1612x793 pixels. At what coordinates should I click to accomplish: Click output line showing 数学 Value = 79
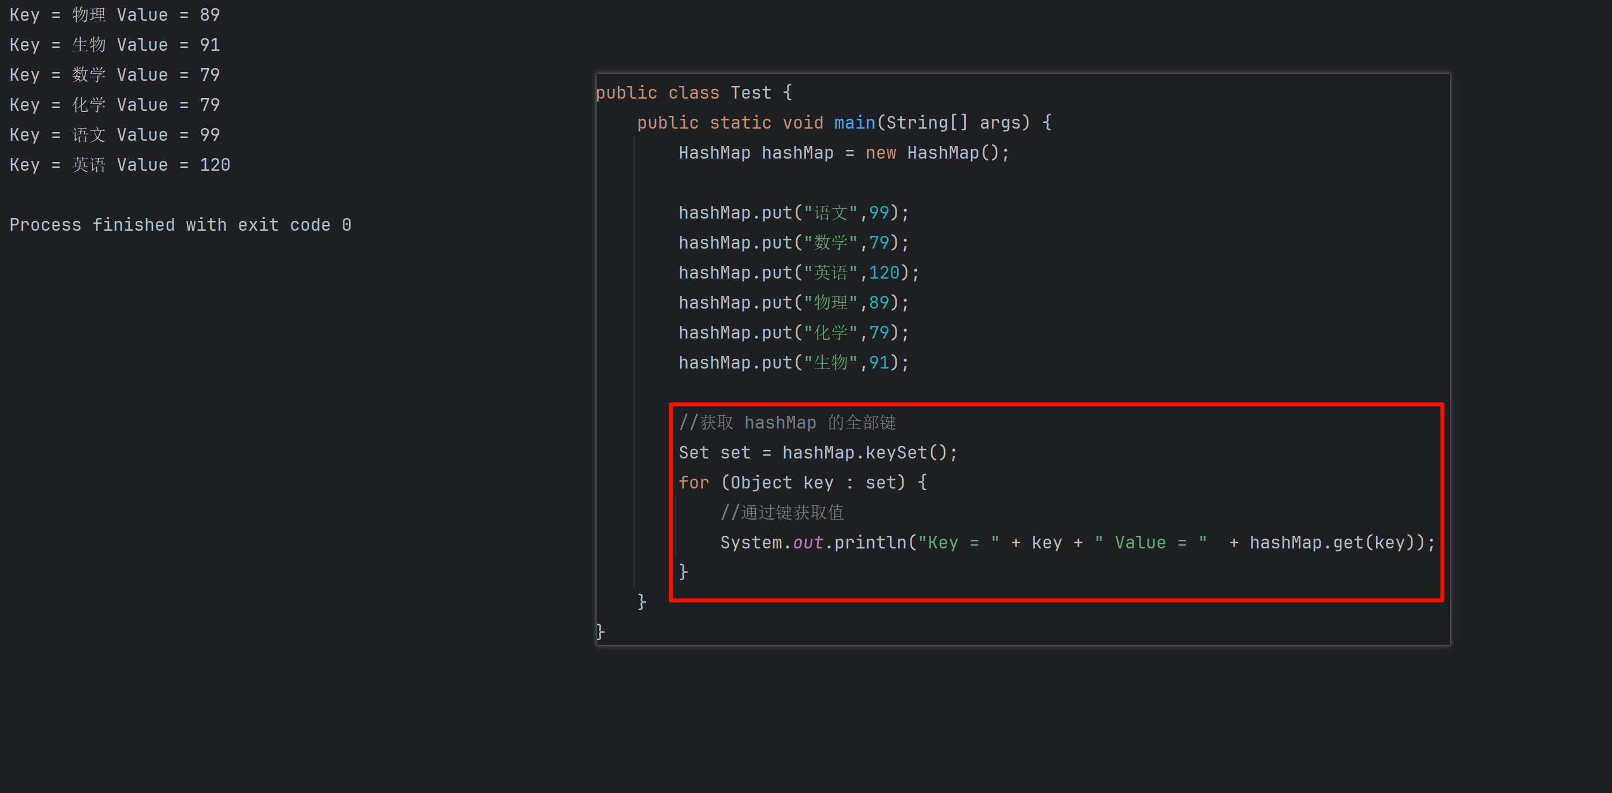(114, 75)
